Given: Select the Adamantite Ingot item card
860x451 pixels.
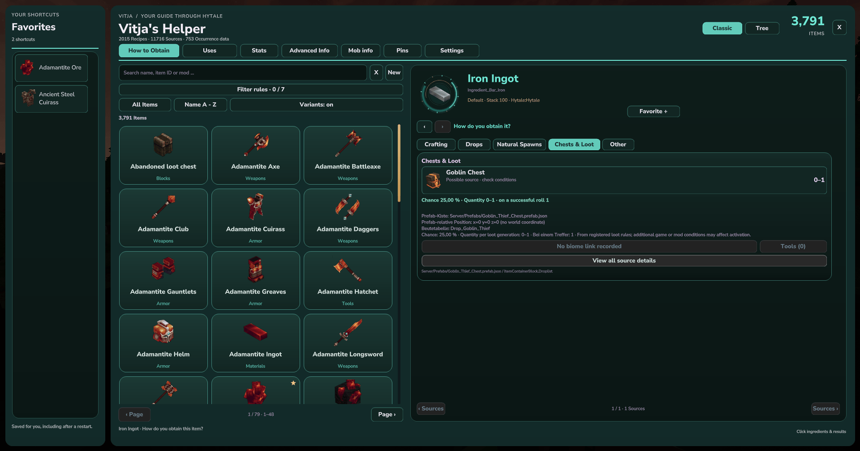Looking at the screenshot, I should [x=255, y=343].
